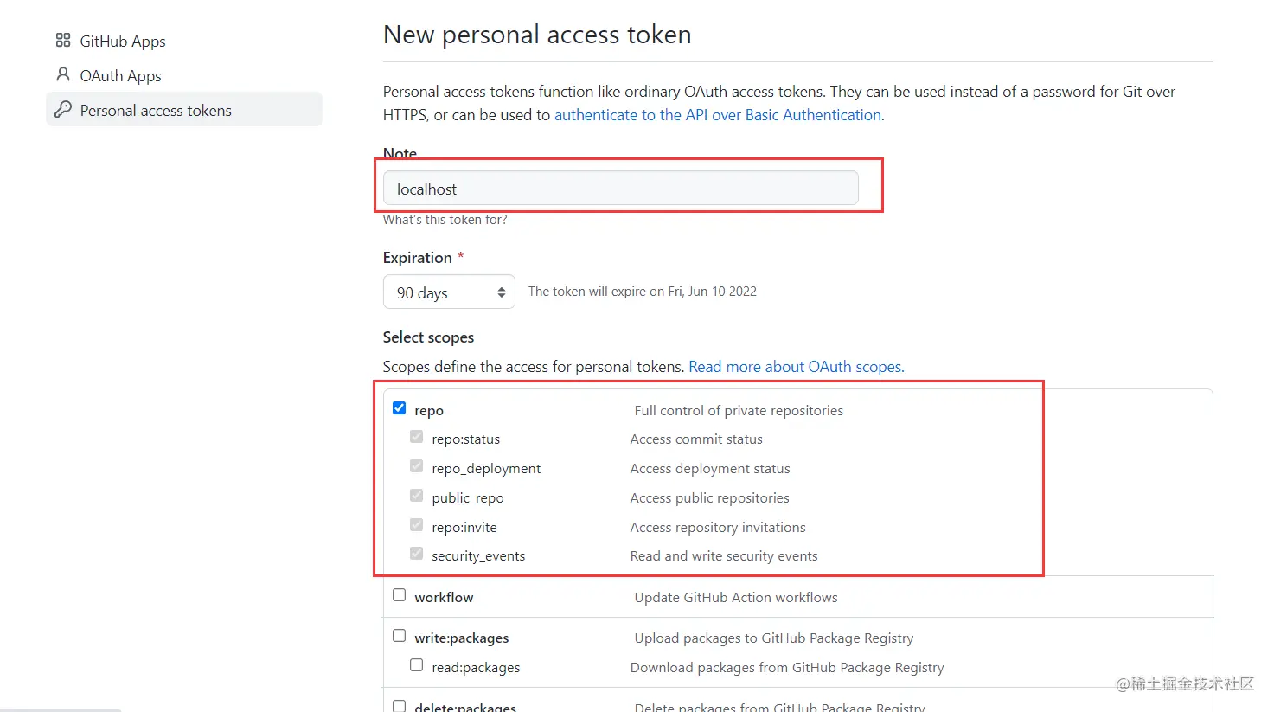1274x712 pixels.
Task: Open the Expiration 90 days dropdown
Action: pos(449,292)
